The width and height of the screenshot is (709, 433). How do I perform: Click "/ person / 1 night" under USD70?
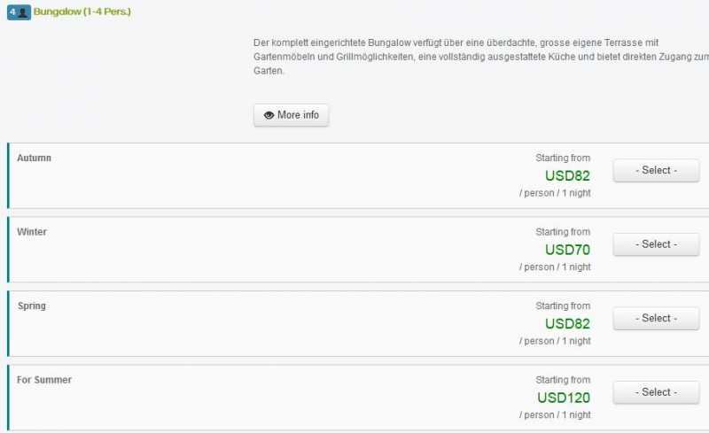point(555,267)
